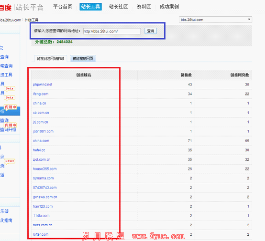Screen dimensions: 265x241
Task: Open the 乐部 sidebar link
Action: 4,211
